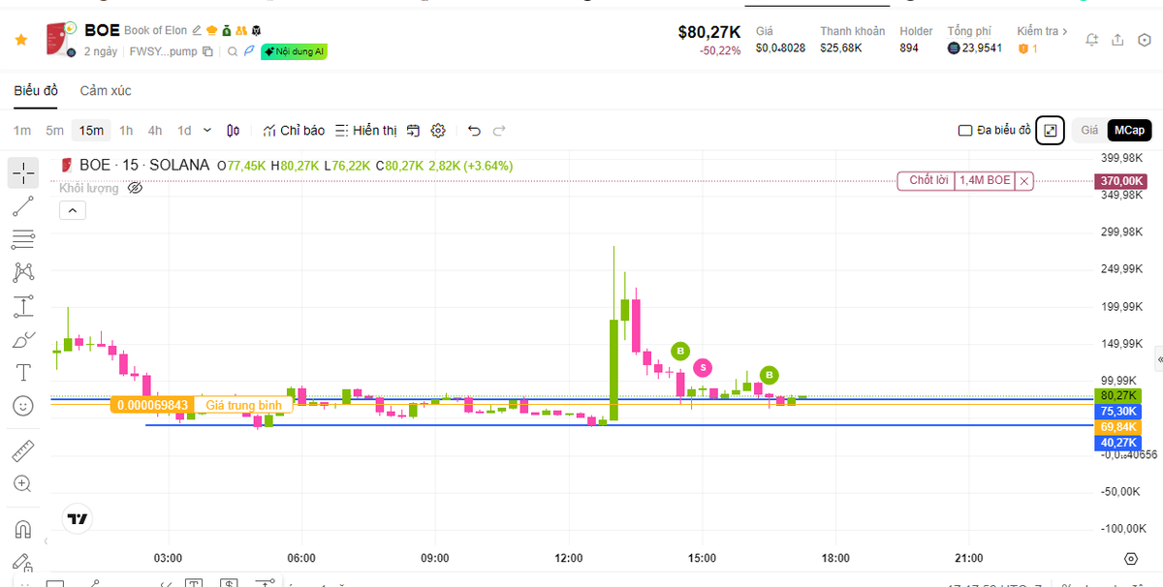Enable the Đa biểu đồ checkbox
This screenshot has height=587, width=1163.
coord(964,130)
